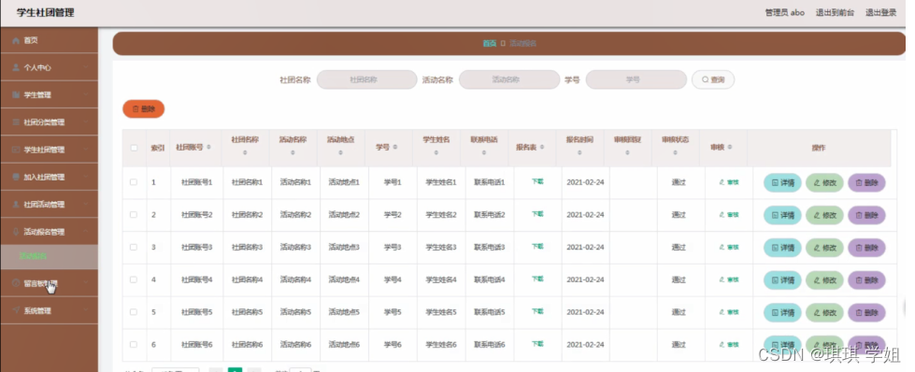Click the purple 删除 button in row 2

[x=866, y=216]
